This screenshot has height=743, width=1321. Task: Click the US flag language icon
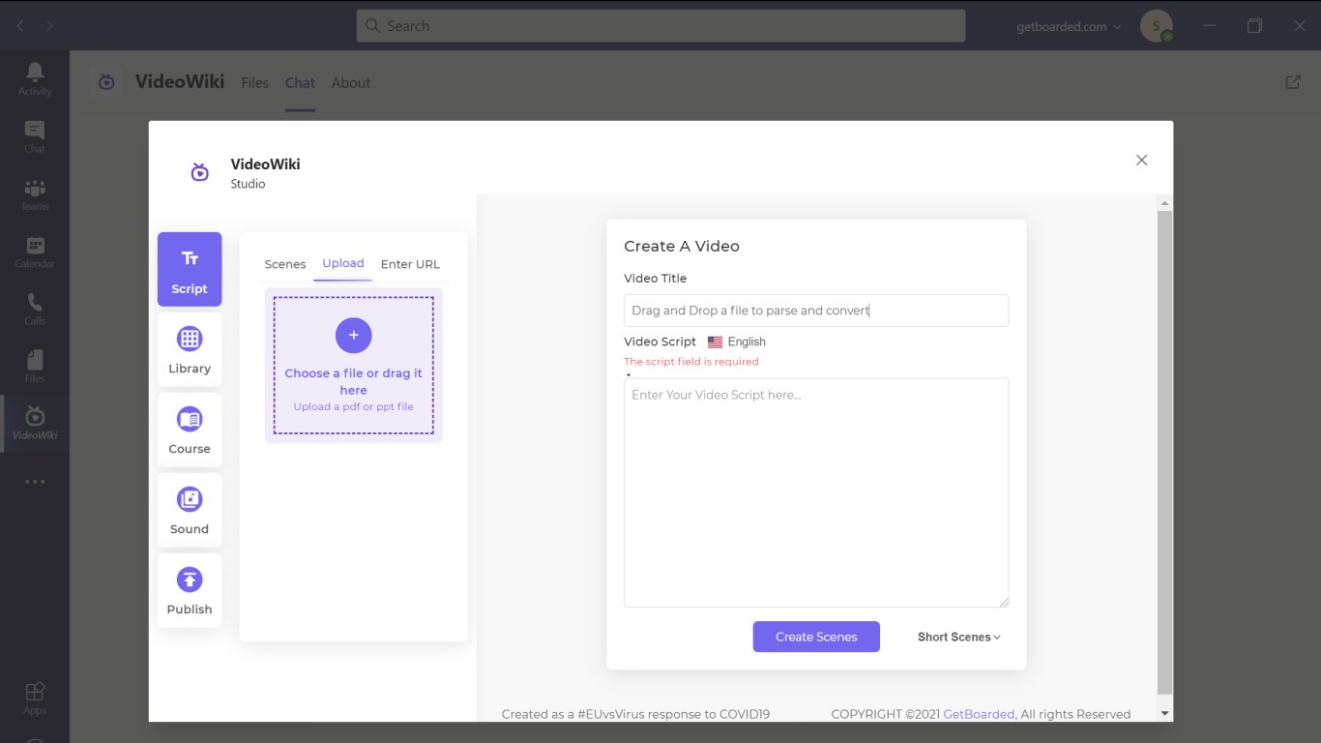point(715,342)
